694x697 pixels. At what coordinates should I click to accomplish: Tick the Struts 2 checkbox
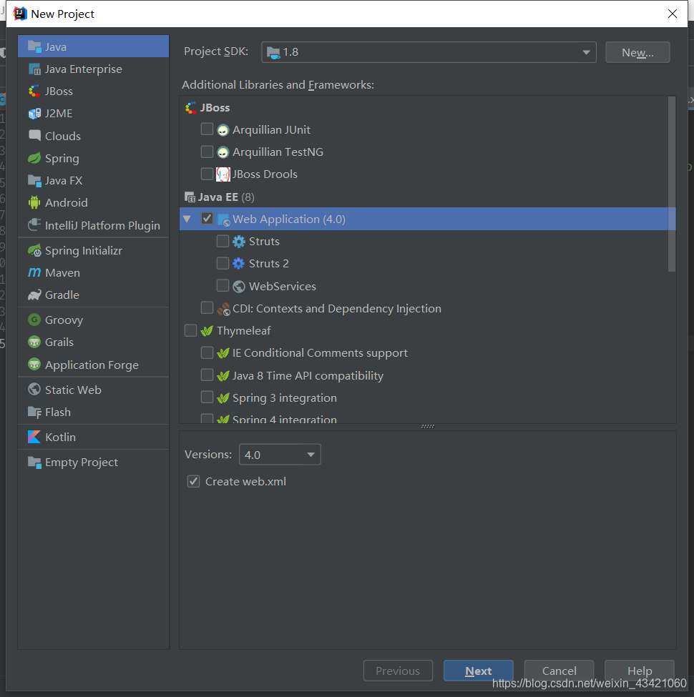click(223, 263)
